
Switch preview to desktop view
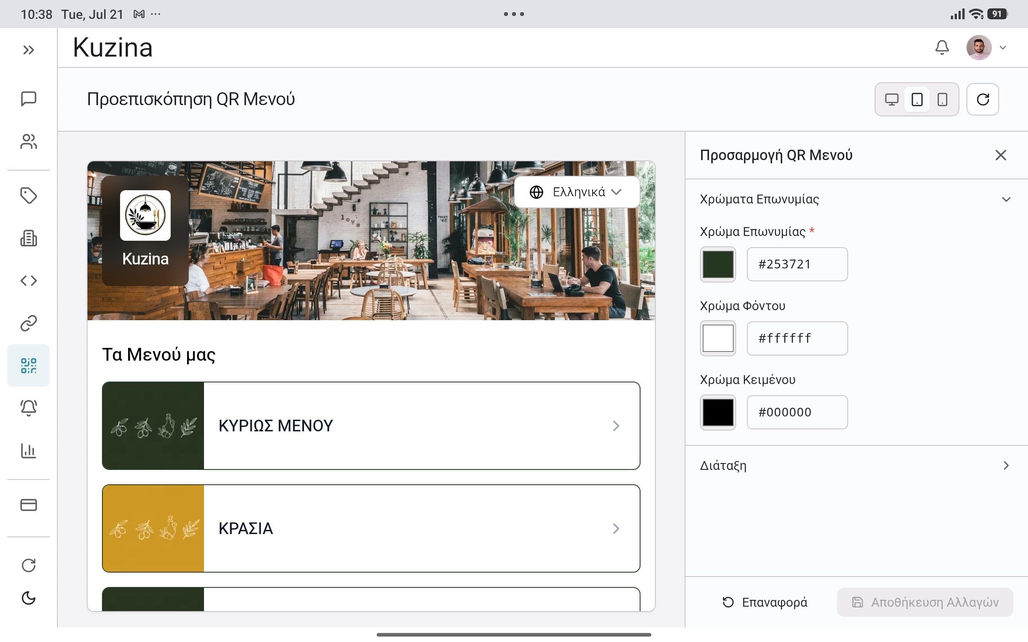click(891, 100)
